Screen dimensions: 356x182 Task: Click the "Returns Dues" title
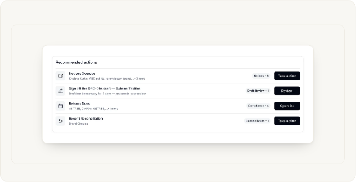79,104
